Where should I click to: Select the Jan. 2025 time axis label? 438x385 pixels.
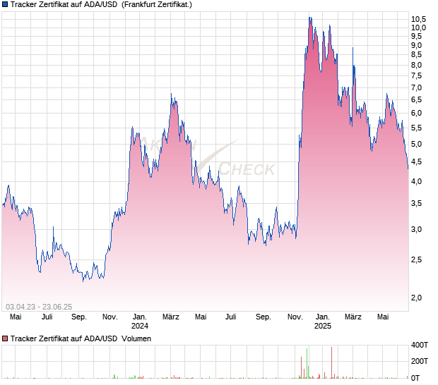[x=323, y=322]
